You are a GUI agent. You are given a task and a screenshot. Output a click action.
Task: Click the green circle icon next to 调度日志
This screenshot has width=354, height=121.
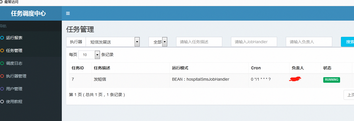pos(2,63)
